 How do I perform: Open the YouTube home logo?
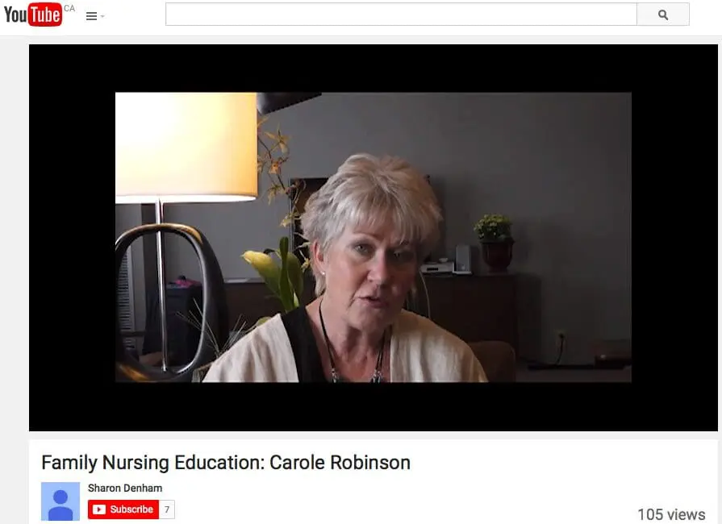[x=33, y=15]
